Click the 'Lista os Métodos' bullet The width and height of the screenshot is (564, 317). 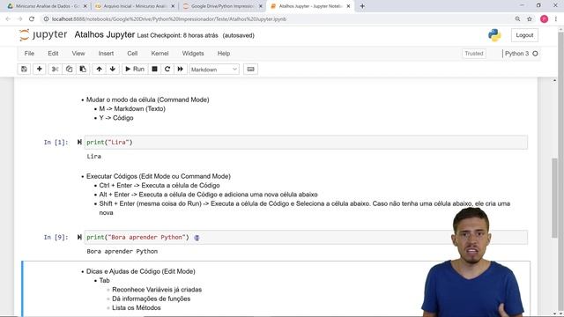pos(137,307)
